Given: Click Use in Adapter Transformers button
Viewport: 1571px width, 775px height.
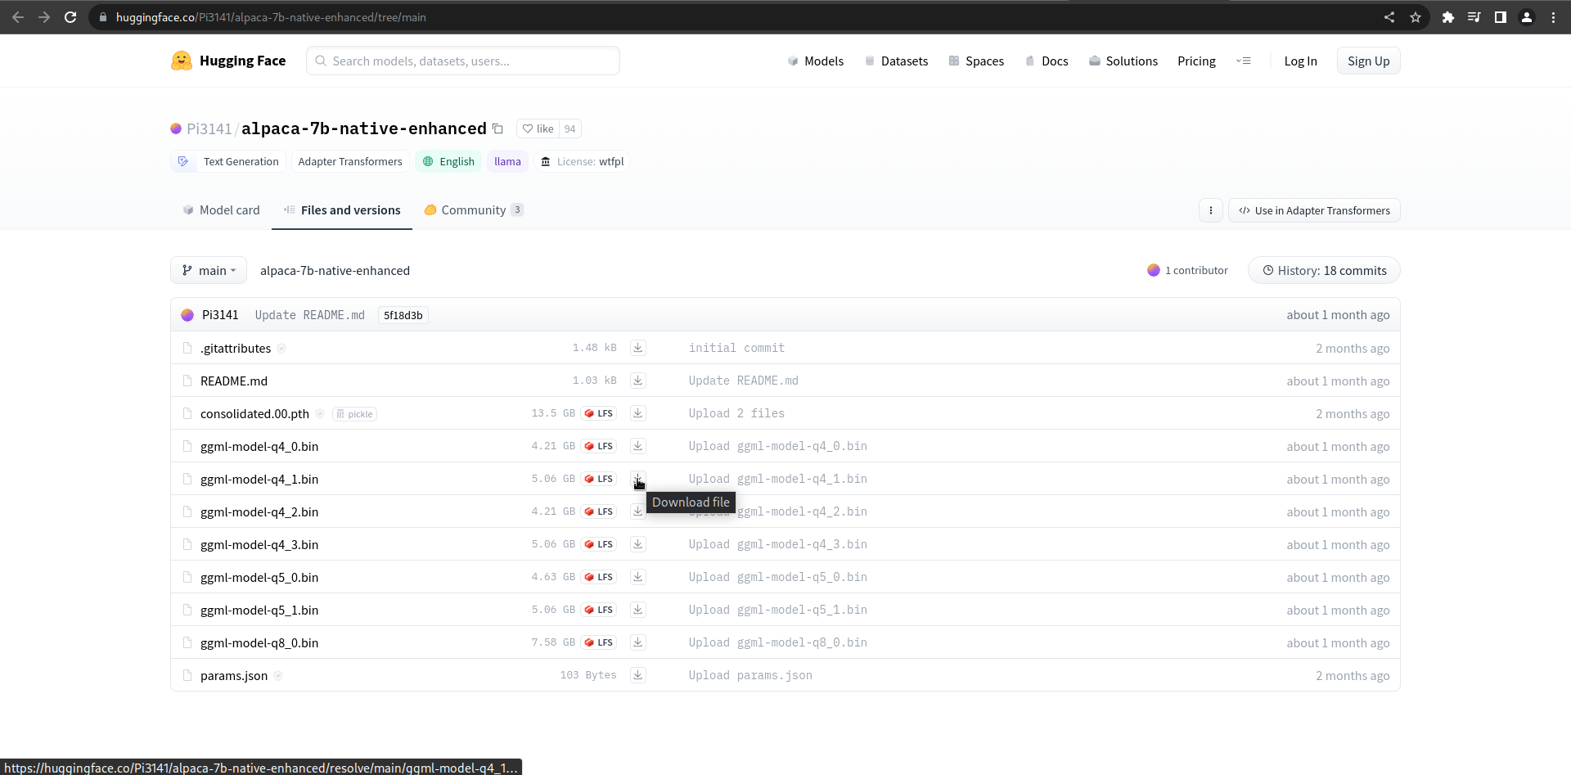Looking at the screenshot, I should 1314,210.
